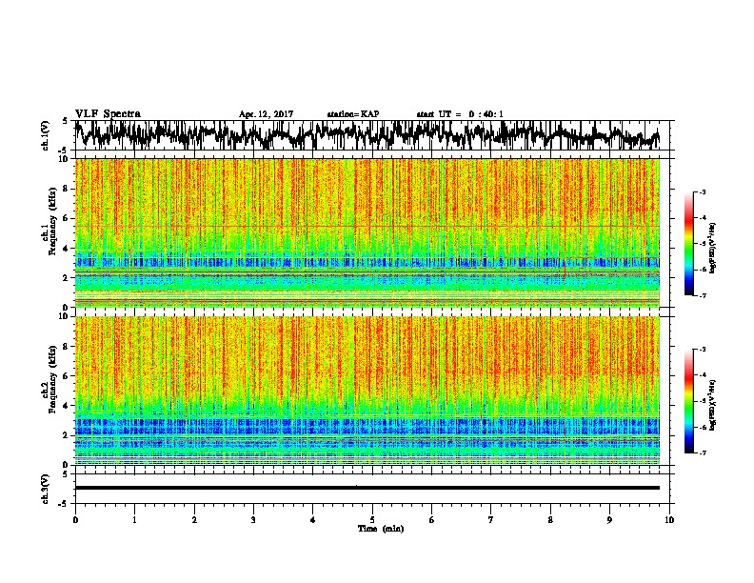Click the ch.2 colorbar units label
Image resolution: width=754 pixels, height=583 pixels.
pyautogui.click(x=713, y=405)
